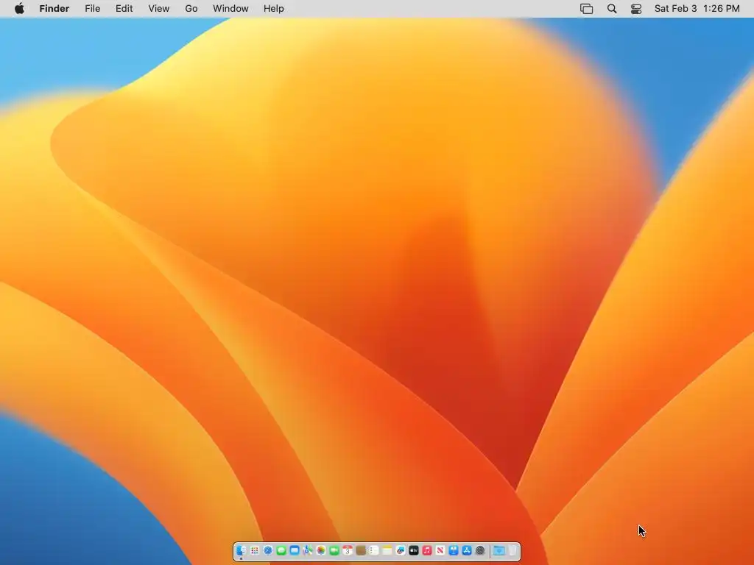Open the Finder application menu
The image size is (754, 565).
click(x=54, y=9)
